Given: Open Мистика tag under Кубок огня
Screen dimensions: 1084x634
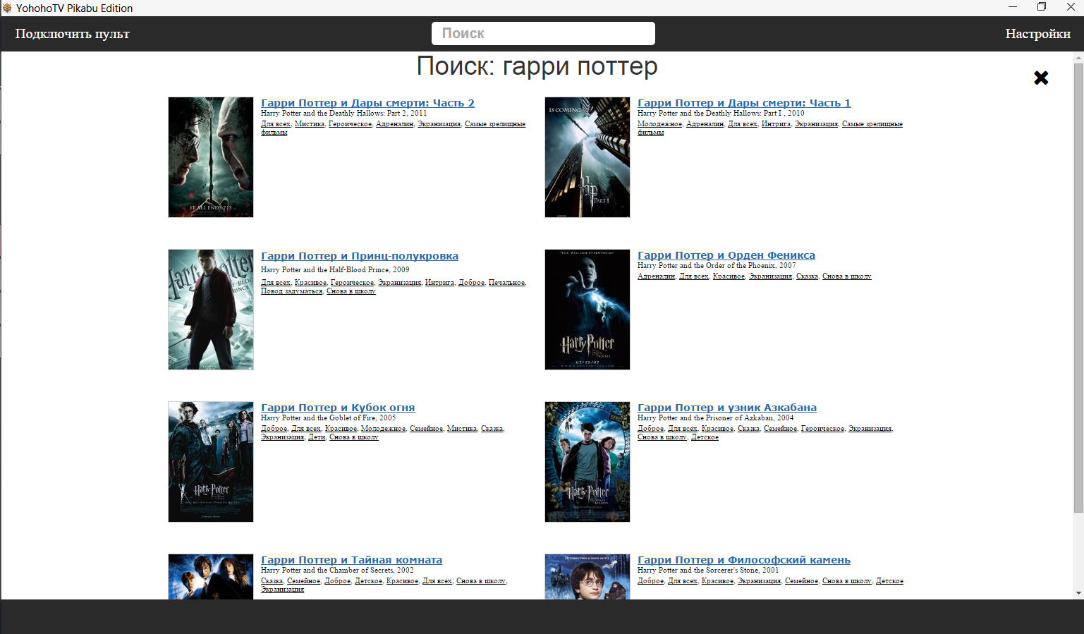Looking at the screenshot, I should (x=461, y=429).
